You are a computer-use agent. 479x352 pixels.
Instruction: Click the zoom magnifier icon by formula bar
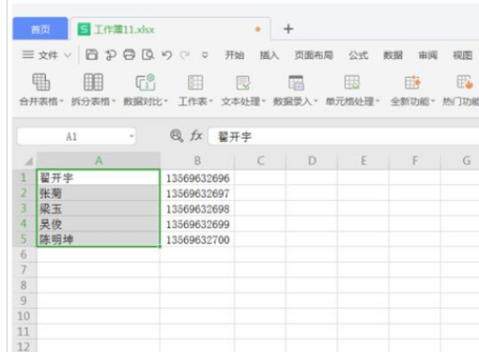coord(177,136)
